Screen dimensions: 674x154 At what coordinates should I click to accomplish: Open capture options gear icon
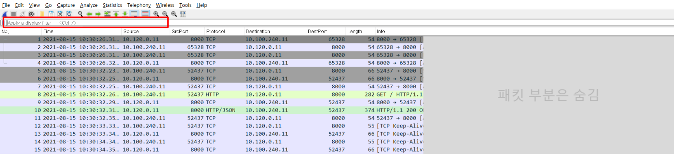coord(31,14)
